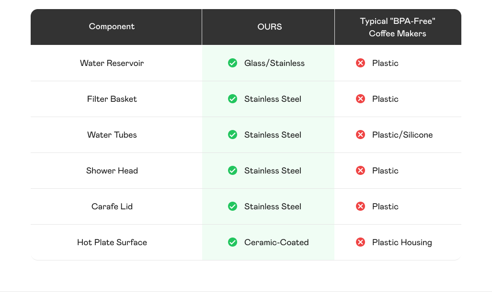The height and width of the screenshot is (292, 492).
Task: Click red X in Shower Head row
Action: point(360,171)
